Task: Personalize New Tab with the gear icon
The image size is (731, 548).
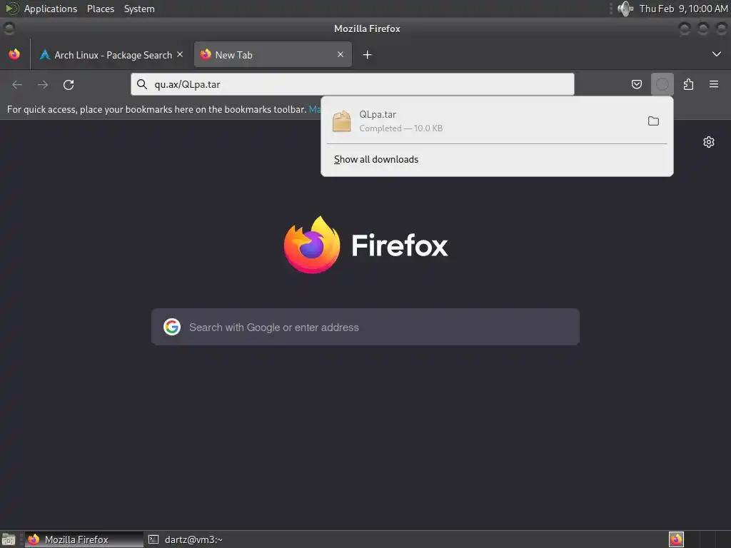Action: click(x=709, y=142)
